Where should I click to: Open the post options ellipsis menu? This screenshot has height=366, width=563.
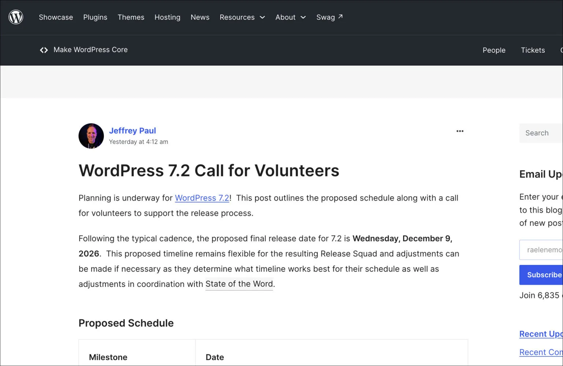(460, 131)
